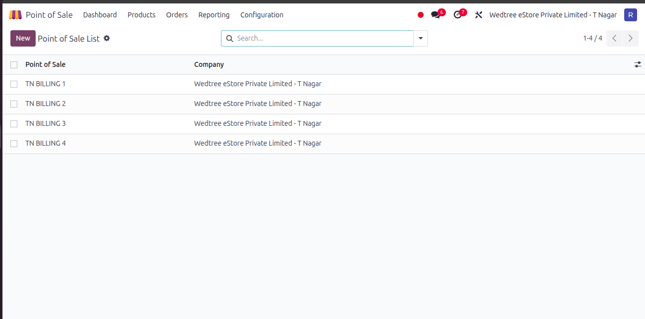Viewport: 645px width, 319px height.
Task: Open the user avatar R menu
Action: pyautogui.click(x=630, y=15)
